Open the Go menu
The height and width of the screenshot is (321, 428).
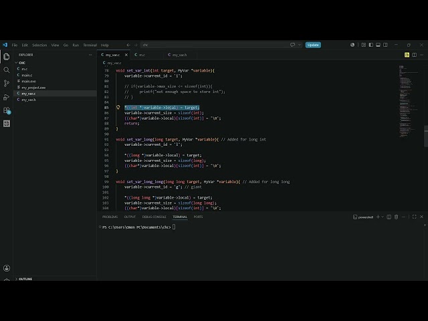coord(66,45)
